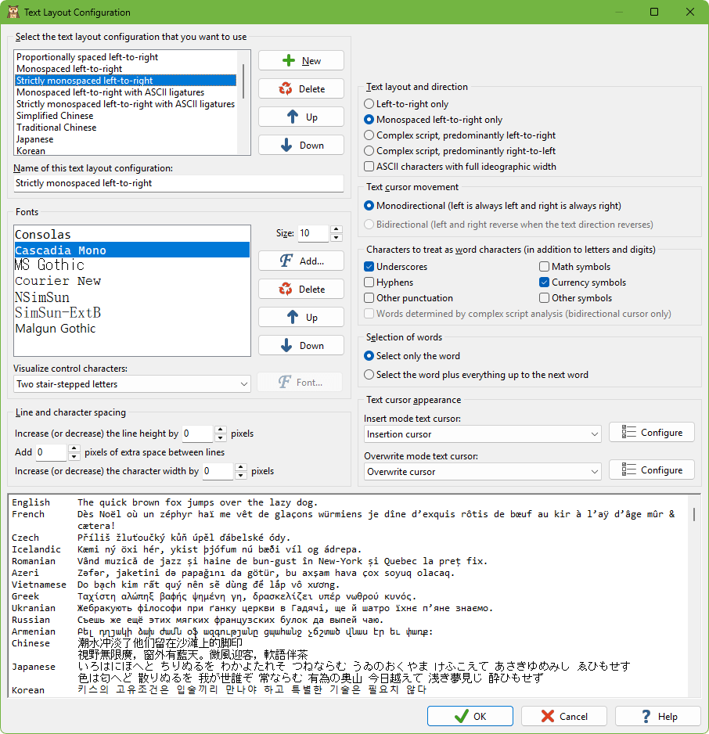Move the layout configuration Down
The image size is (709, 734).
click(301, 145)
